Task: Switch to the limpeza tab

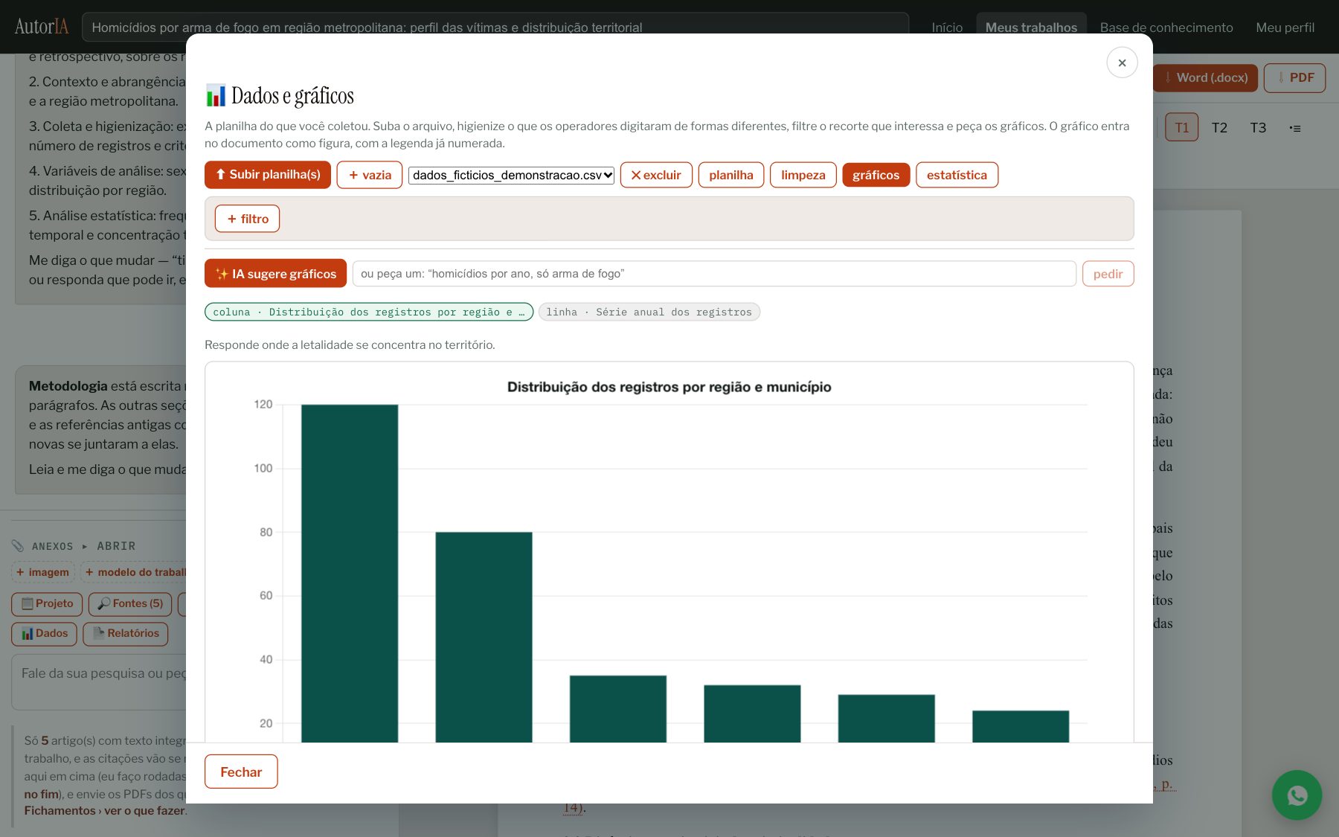Action: (803, 175)
